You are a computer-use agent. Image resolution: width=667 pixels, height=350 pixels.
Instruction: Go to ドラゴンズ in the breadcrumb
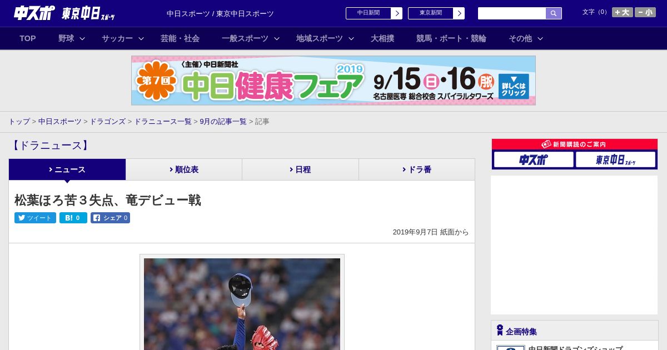tap(108, 122)
